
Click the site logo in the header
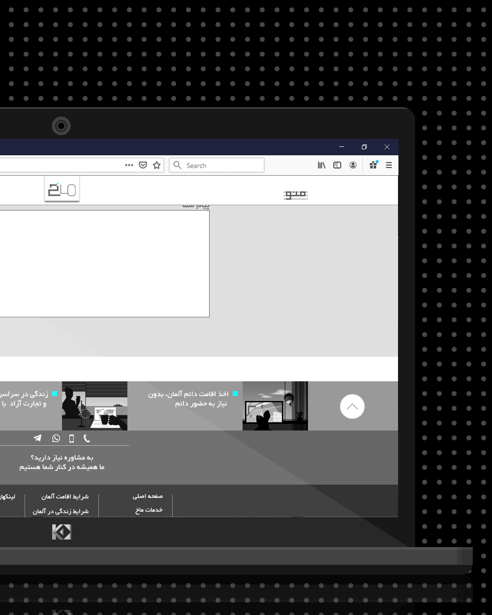coord(62,189)
